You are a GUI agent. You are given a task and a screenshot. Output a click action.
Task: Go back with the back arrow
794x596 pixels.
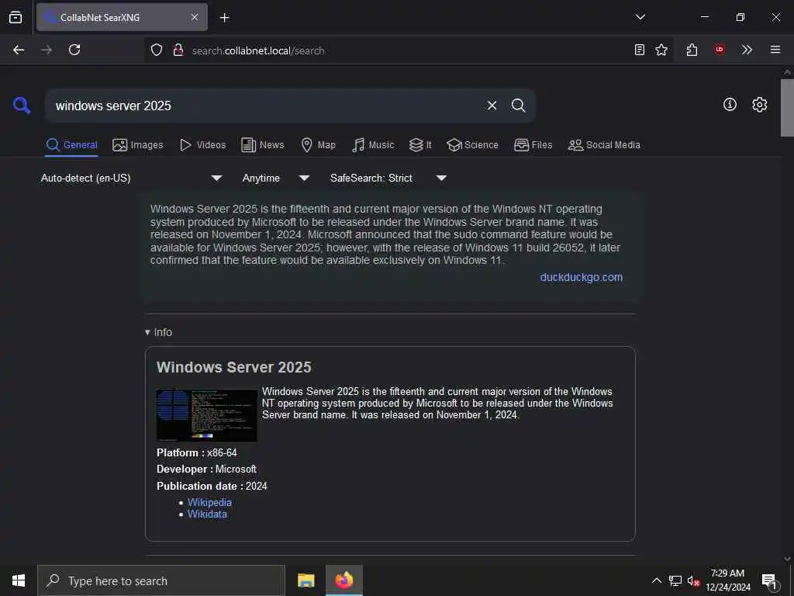point(19,50)
